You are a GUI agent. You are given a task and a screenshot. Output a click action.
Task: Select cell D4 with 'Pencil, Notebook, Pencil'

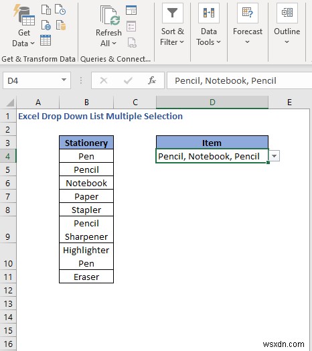point(212,156)
